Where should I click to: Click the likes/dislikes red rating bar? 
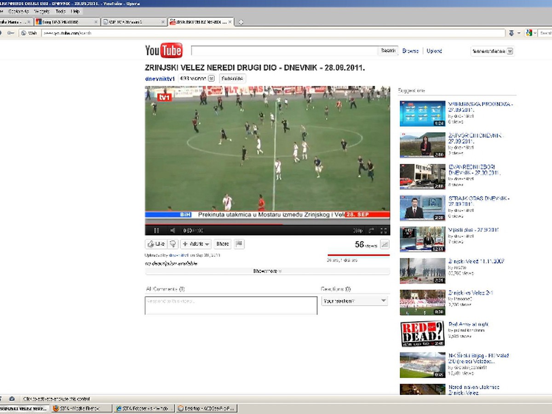(358, 255)
